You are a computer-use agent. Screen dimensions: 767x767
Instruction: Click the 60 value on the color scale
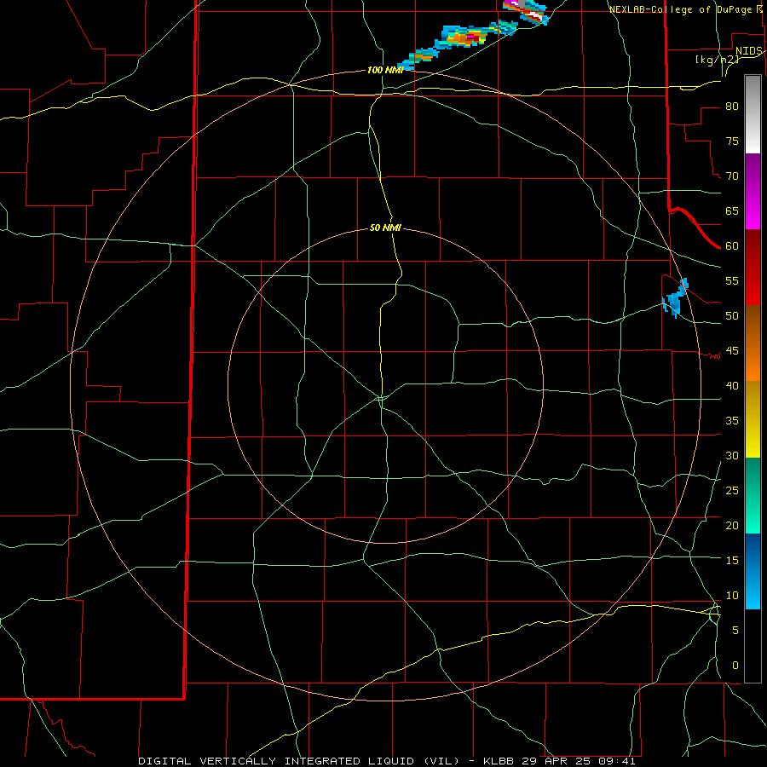tap(732, 246)
